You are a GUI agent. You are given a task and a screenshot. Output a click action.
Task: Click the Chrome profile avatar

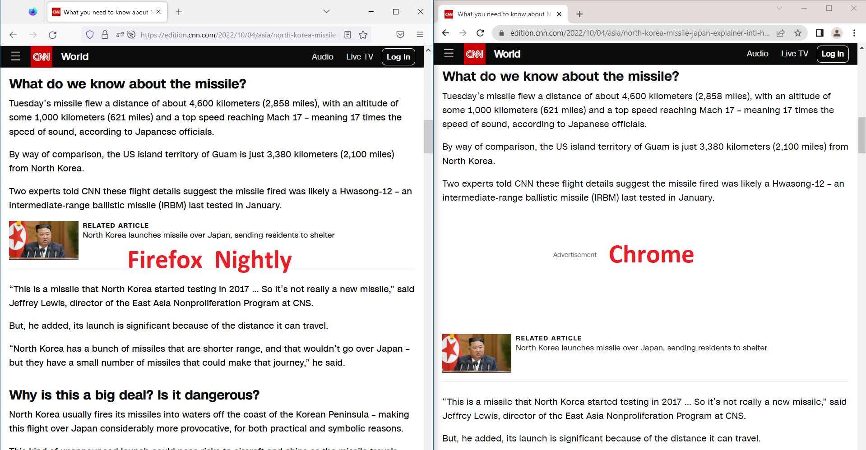tap(837, 33)
